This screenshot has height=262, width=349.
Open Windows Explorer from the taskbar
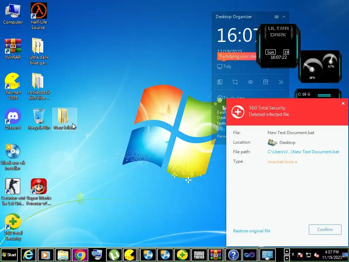pos(63,254)
